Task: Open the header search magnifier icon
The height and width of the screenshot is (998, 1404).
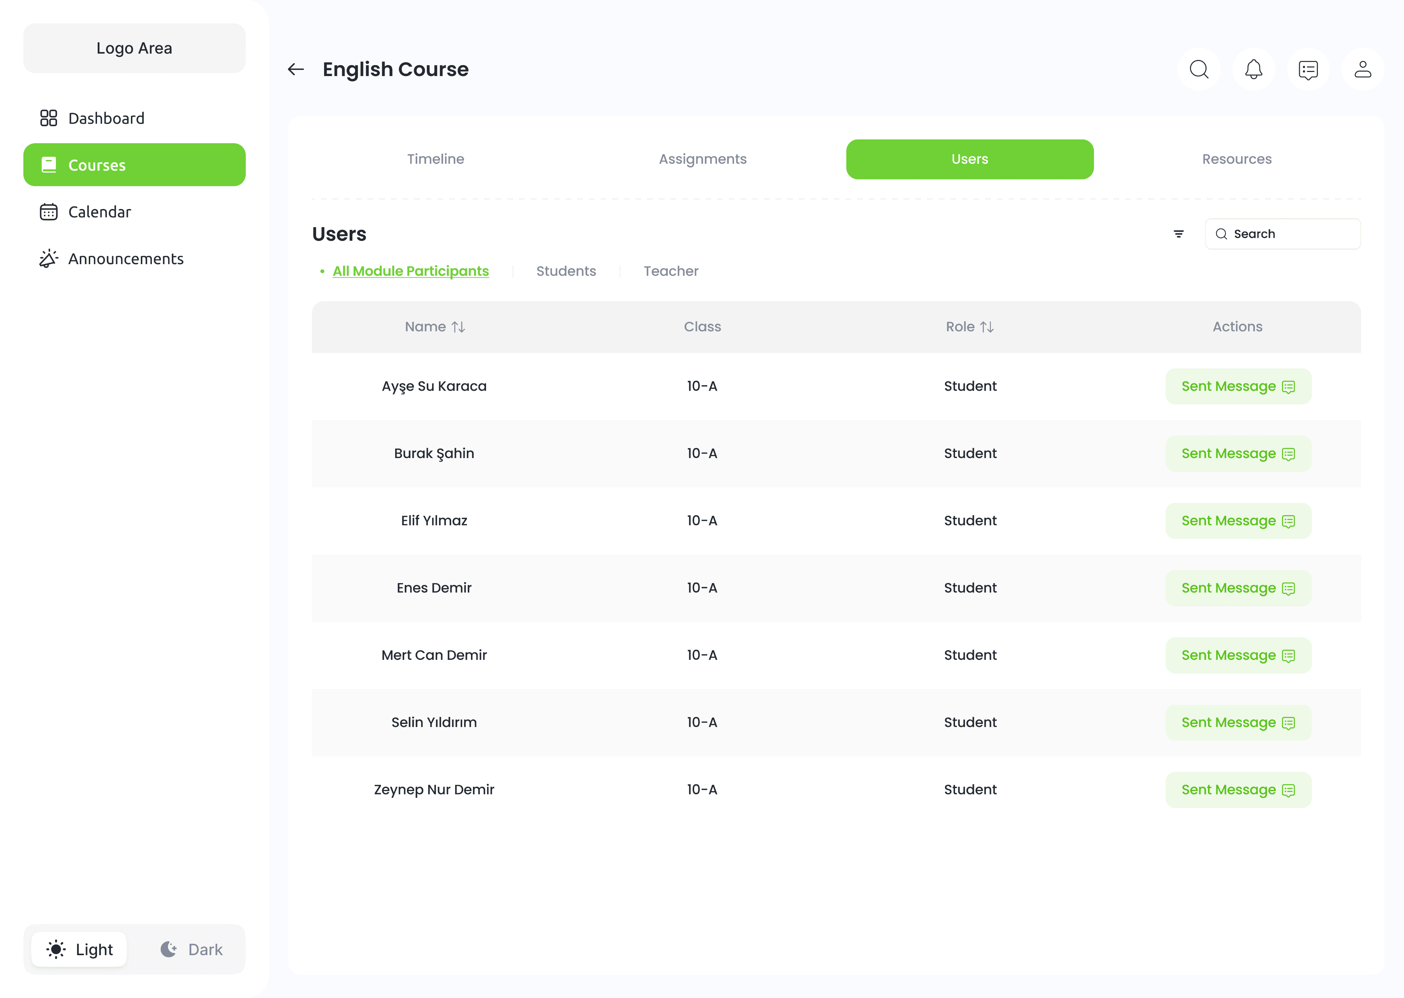Action: (x=1199, y=70)
